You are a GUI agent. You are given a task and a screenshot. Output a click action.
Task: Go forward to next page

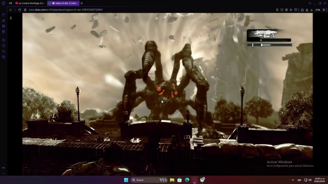(x=15, y=10)
